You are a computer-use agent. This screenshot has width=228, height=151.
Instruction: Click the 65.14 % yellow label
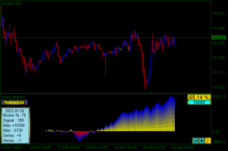[199, 97]
